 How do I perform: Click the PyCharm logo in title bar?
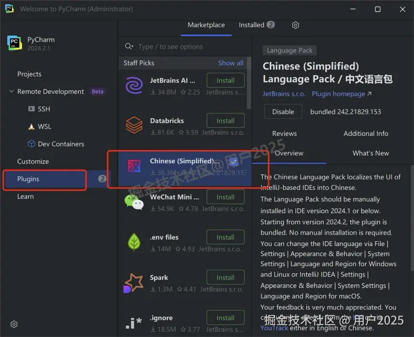tap(10, 9)
